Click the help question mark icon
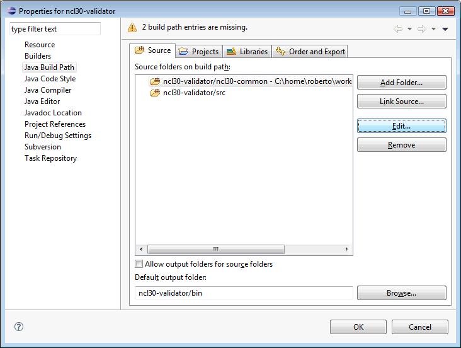461x348 pixels. coord(19,327)
